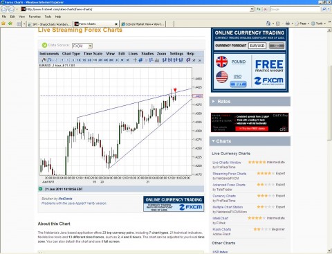Click the line chart icon in chart toolbar

tap(55, 60)
